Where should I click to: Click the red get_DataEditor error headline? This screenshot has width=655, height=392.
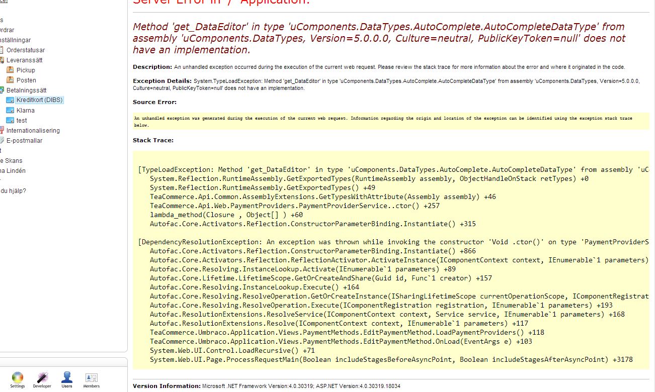click(x=379, y=38)
